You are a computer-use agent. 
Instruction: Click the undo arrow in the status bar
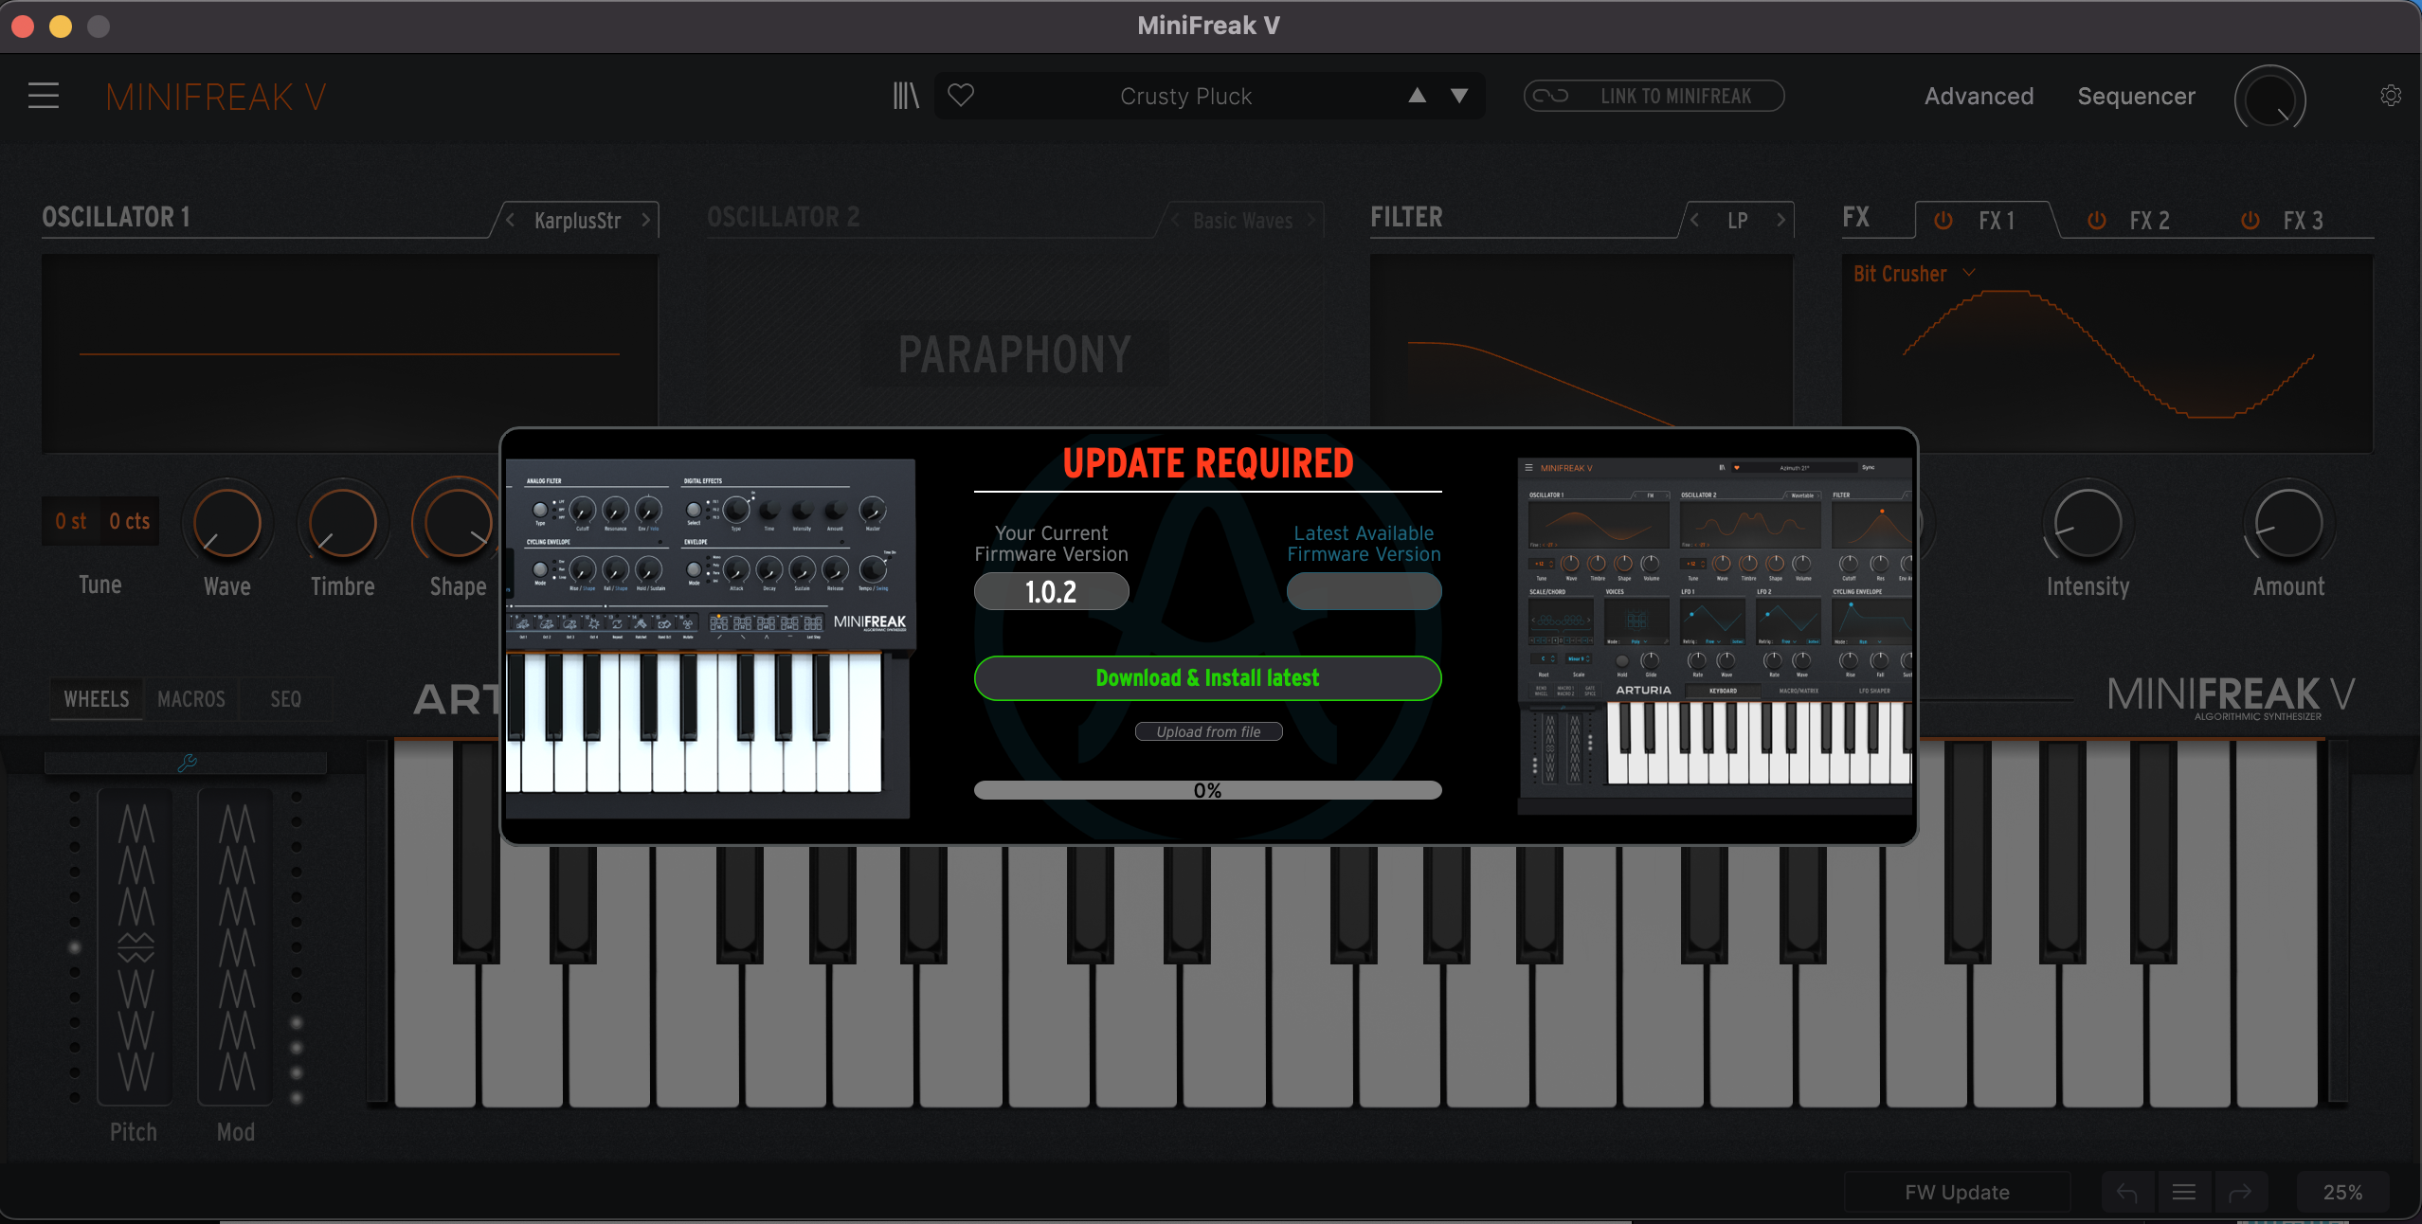click(x=2126, y=1192)
